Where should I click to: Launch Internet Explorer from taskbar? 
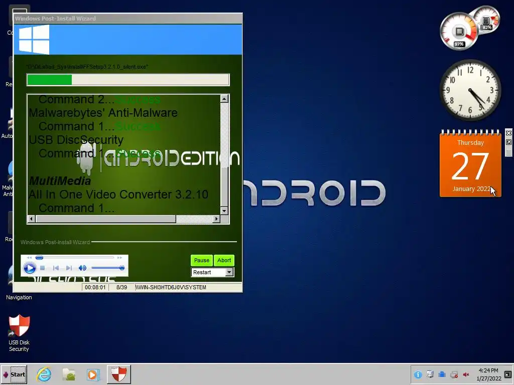pyautogui.click(x=44, y=374)
